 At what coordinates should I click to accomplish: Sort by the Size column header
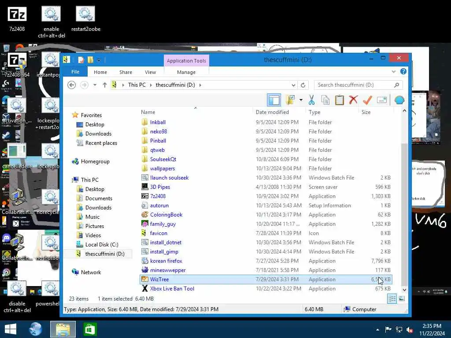click(366, 112)
